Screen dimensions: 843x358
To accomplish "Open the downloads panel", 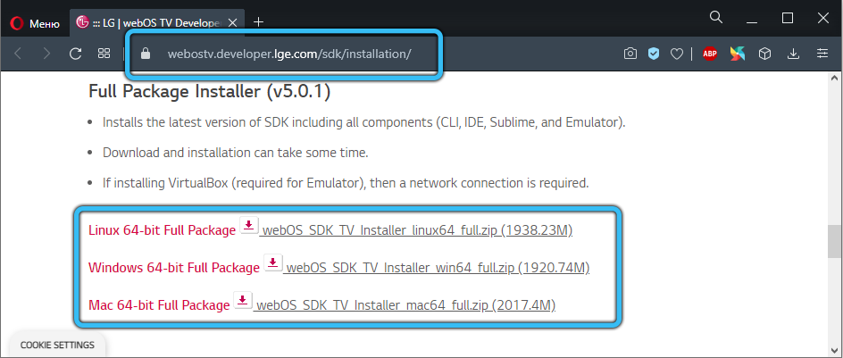I will (793, 54).
